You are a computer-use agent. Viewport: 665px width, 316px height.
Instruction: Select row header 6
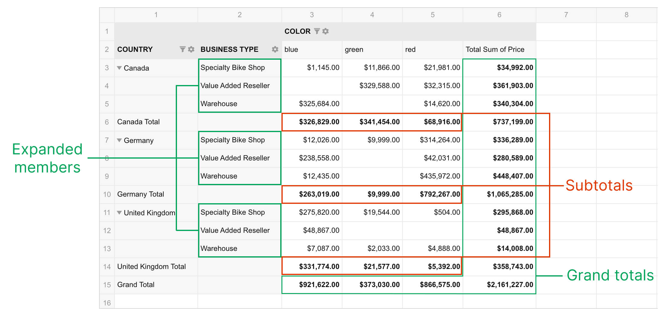[x=107, y=122]
